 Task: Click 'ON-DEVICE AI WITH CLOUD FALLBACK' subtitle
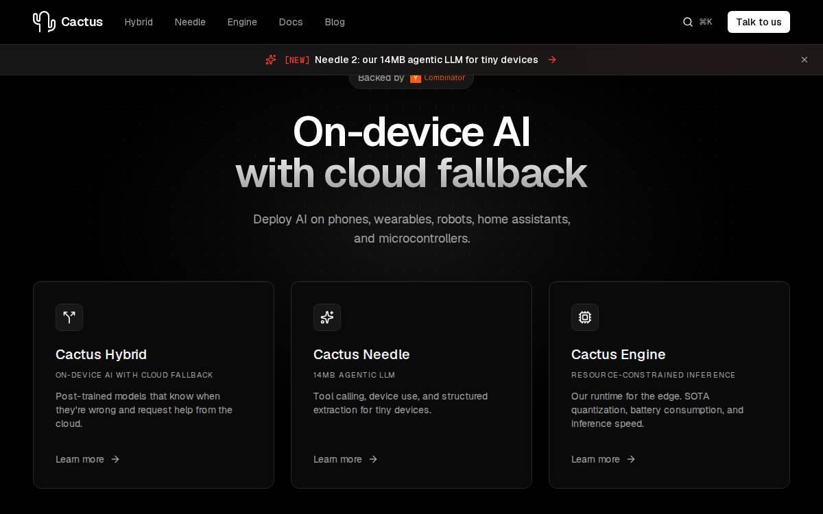point(134,375)
